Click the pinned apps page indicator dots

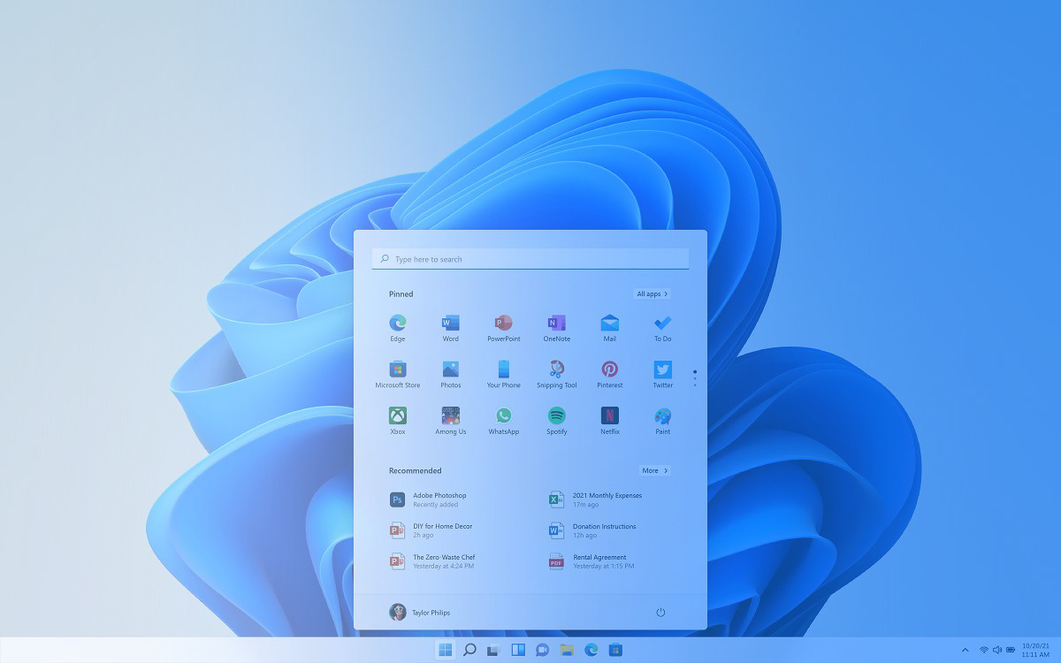[695, 377]
